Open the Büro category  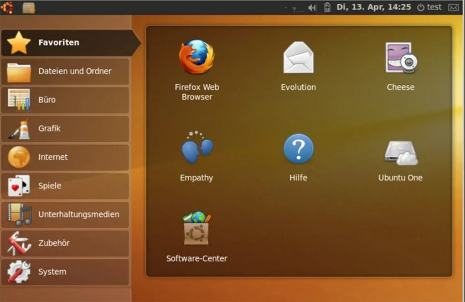coord(65,100)
